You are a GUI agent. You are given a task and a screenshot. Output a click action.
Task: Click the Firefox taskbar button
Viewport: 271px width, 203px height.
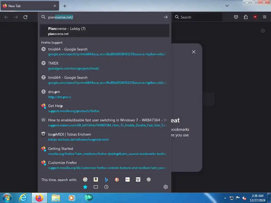pyautogui.click(x=39, y=198)
